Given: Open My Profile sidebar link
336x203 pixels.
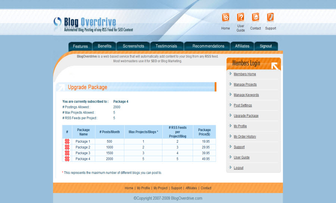Looking at the screenshot, I should coord(240,126).
